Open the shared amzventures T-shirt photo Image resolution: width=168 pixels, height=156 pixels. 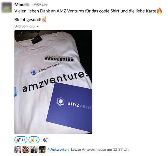click(x=53, y=82)
